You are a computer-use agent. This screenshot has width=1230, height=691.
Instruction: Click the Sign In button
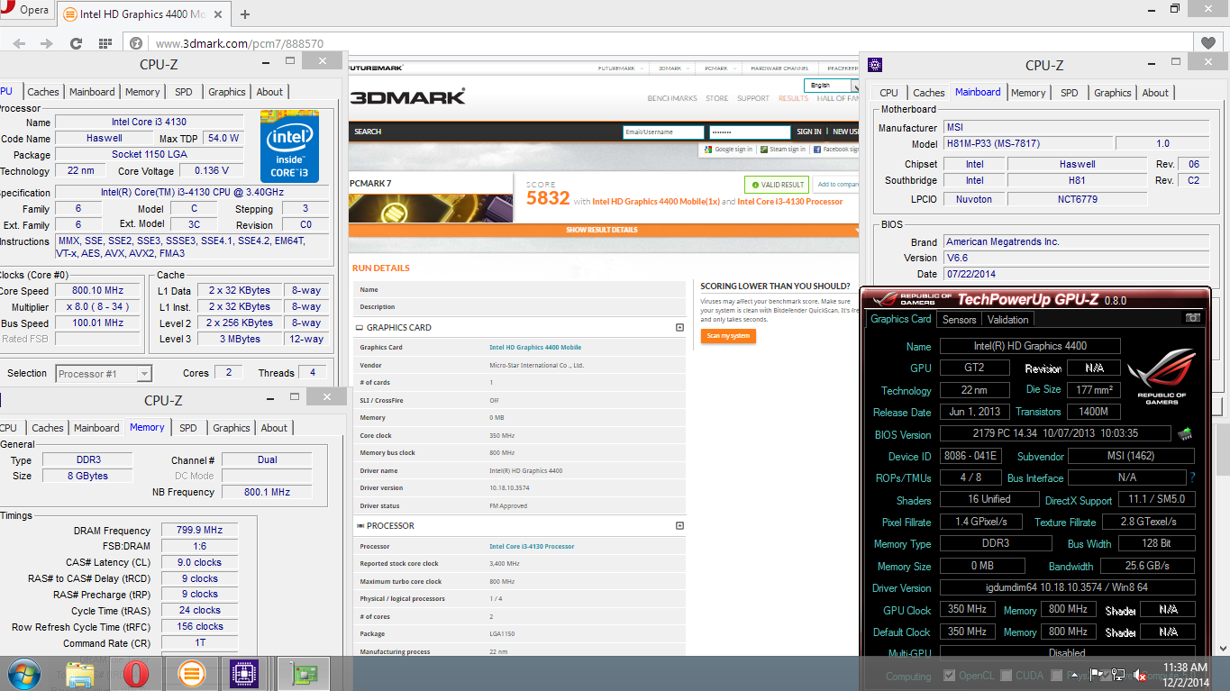[x=809, y=132]
